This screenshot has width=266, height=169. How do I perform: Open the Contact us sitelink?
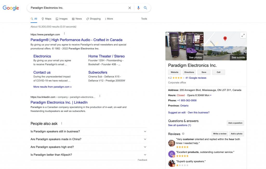[42, 72]
